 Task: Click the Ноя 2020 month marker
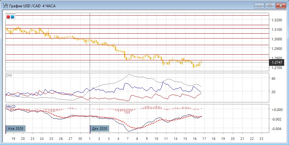coord(16,128)
